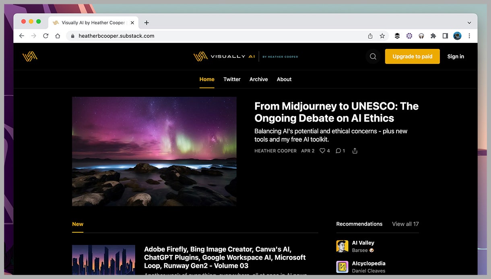Reload the page with refresh icon
The height and width of the screenshot is (279, 491).
46,36
